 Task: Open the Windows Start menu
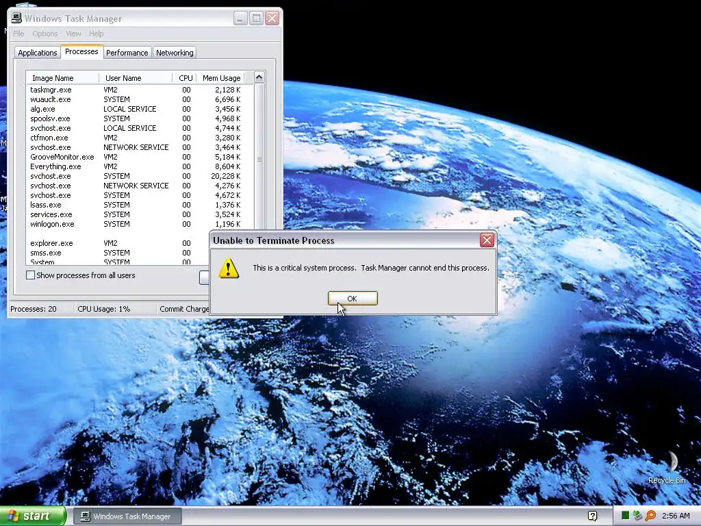[x=33, y=516]
